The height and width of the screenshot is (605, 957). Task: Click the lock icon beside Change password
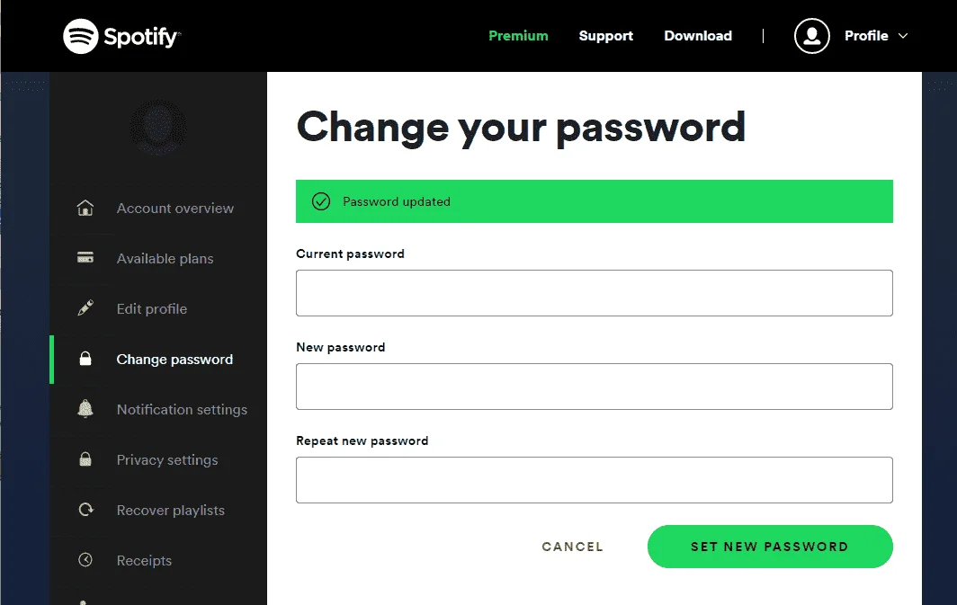point(85,359)
